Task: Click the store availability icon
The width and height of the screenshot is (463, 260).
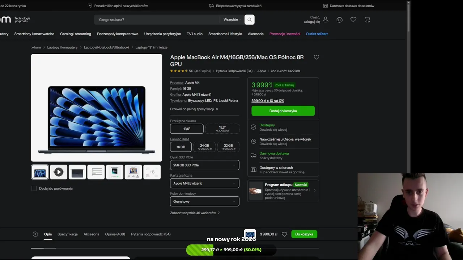Action: [254, 170]
